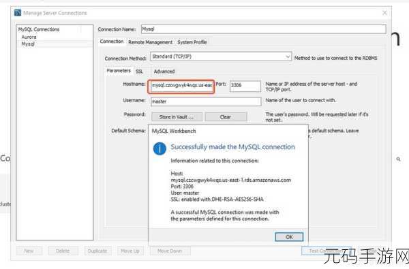
Task: Open the Connection Method dropdown
Action: pyautogui.click(x=221, y=57)
